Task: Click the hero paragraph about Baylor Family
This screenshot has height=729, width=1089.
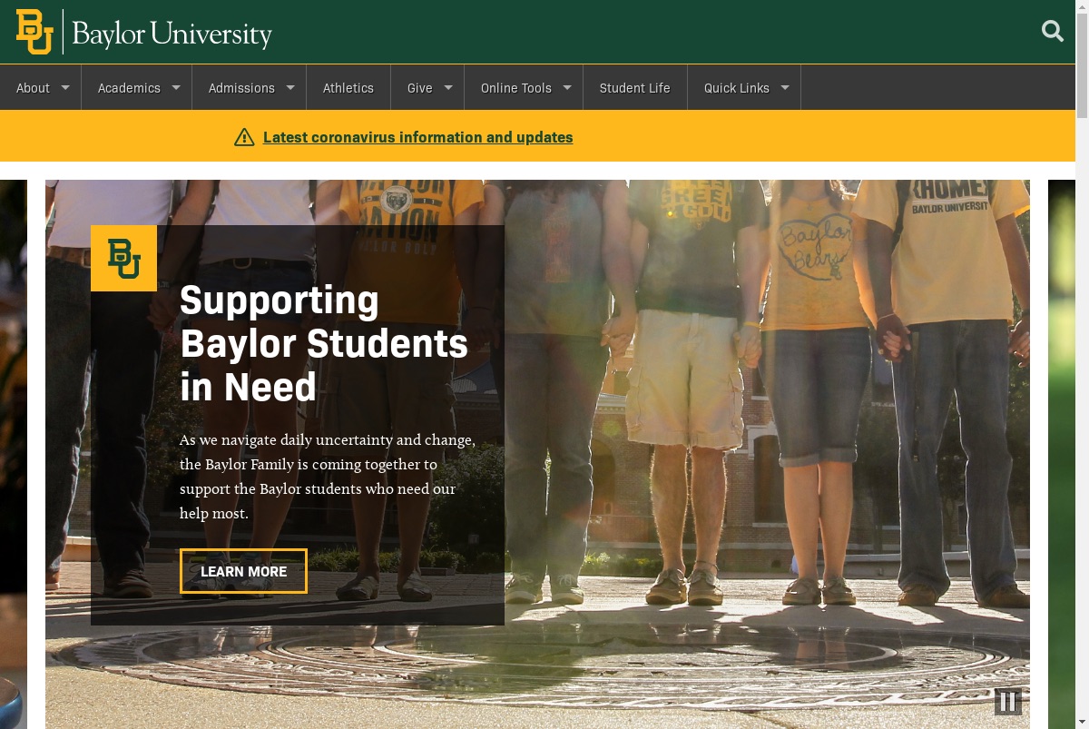Action: click(x=328, y=477)
